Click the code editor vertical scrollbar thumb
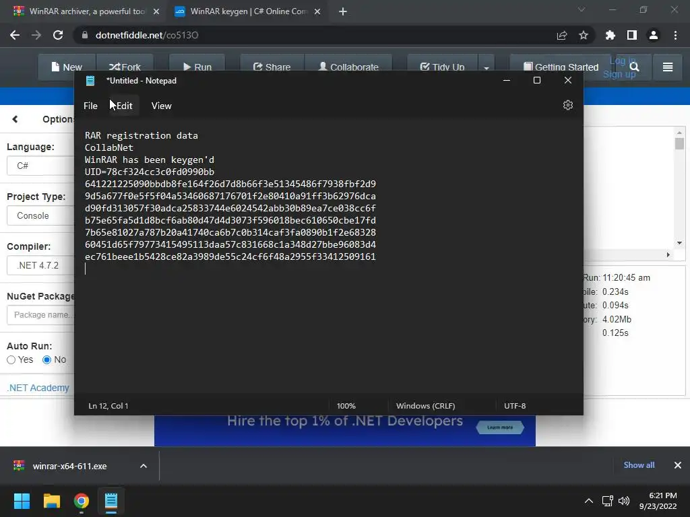 679,144
